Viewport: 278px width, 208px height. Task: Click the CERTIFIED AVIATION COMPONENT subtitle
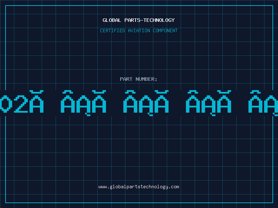click(139, 31)
